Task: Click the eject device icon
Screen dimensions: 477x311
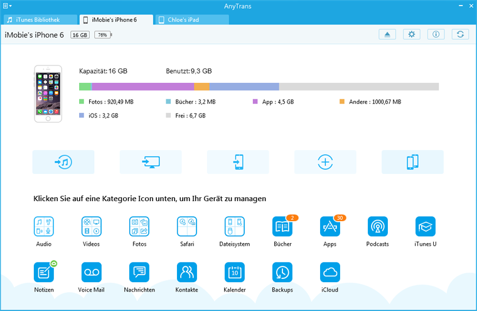Action: coord(387,35)
